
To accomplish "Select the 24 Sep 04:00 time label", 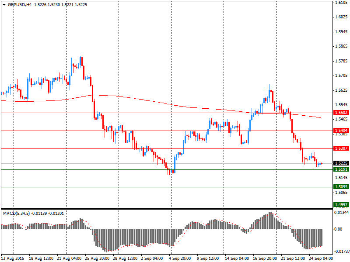I will [x=321, y=259].
